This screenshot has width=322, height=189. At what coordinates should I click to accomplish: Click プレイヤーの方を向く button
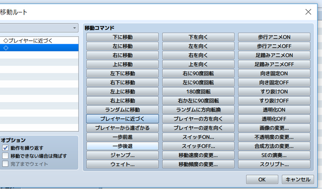click(198, 119)
